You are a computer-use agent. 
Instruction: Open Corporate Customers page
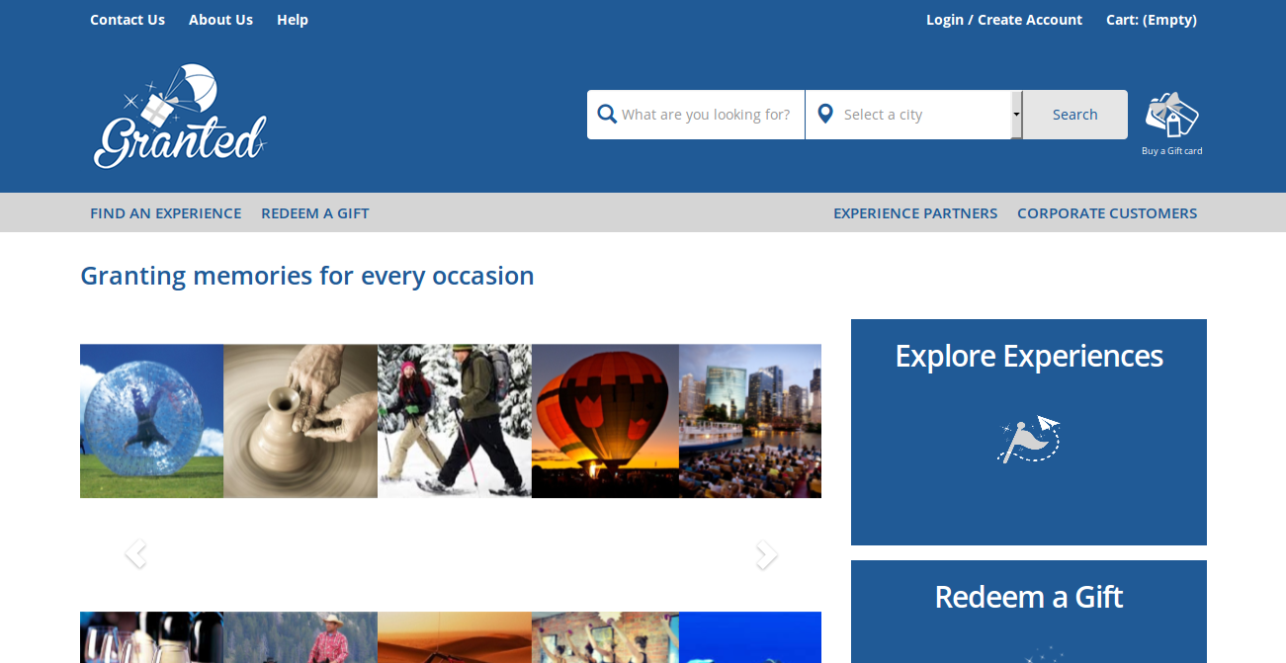(x=1107, y=213)
